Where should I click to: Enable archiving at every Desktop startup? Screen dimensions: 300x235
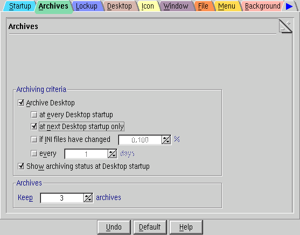(34, 115)
